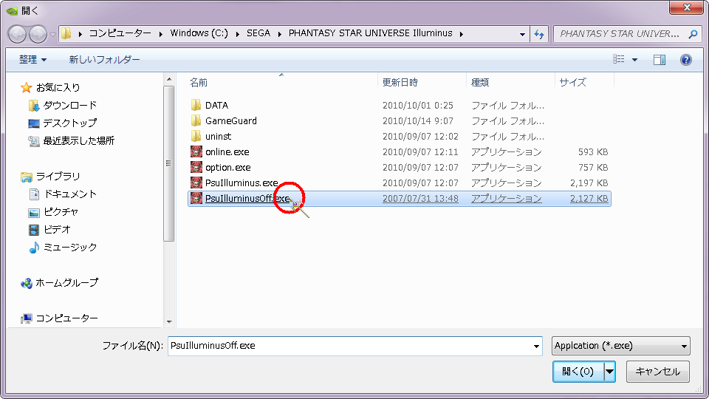Select コンピューター in address breadcrumb
709x399 pixels.
tap(120, 33)
